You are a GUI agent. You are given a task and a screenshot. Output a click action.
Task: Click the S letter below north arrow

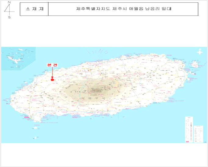[x=9, y=17]
